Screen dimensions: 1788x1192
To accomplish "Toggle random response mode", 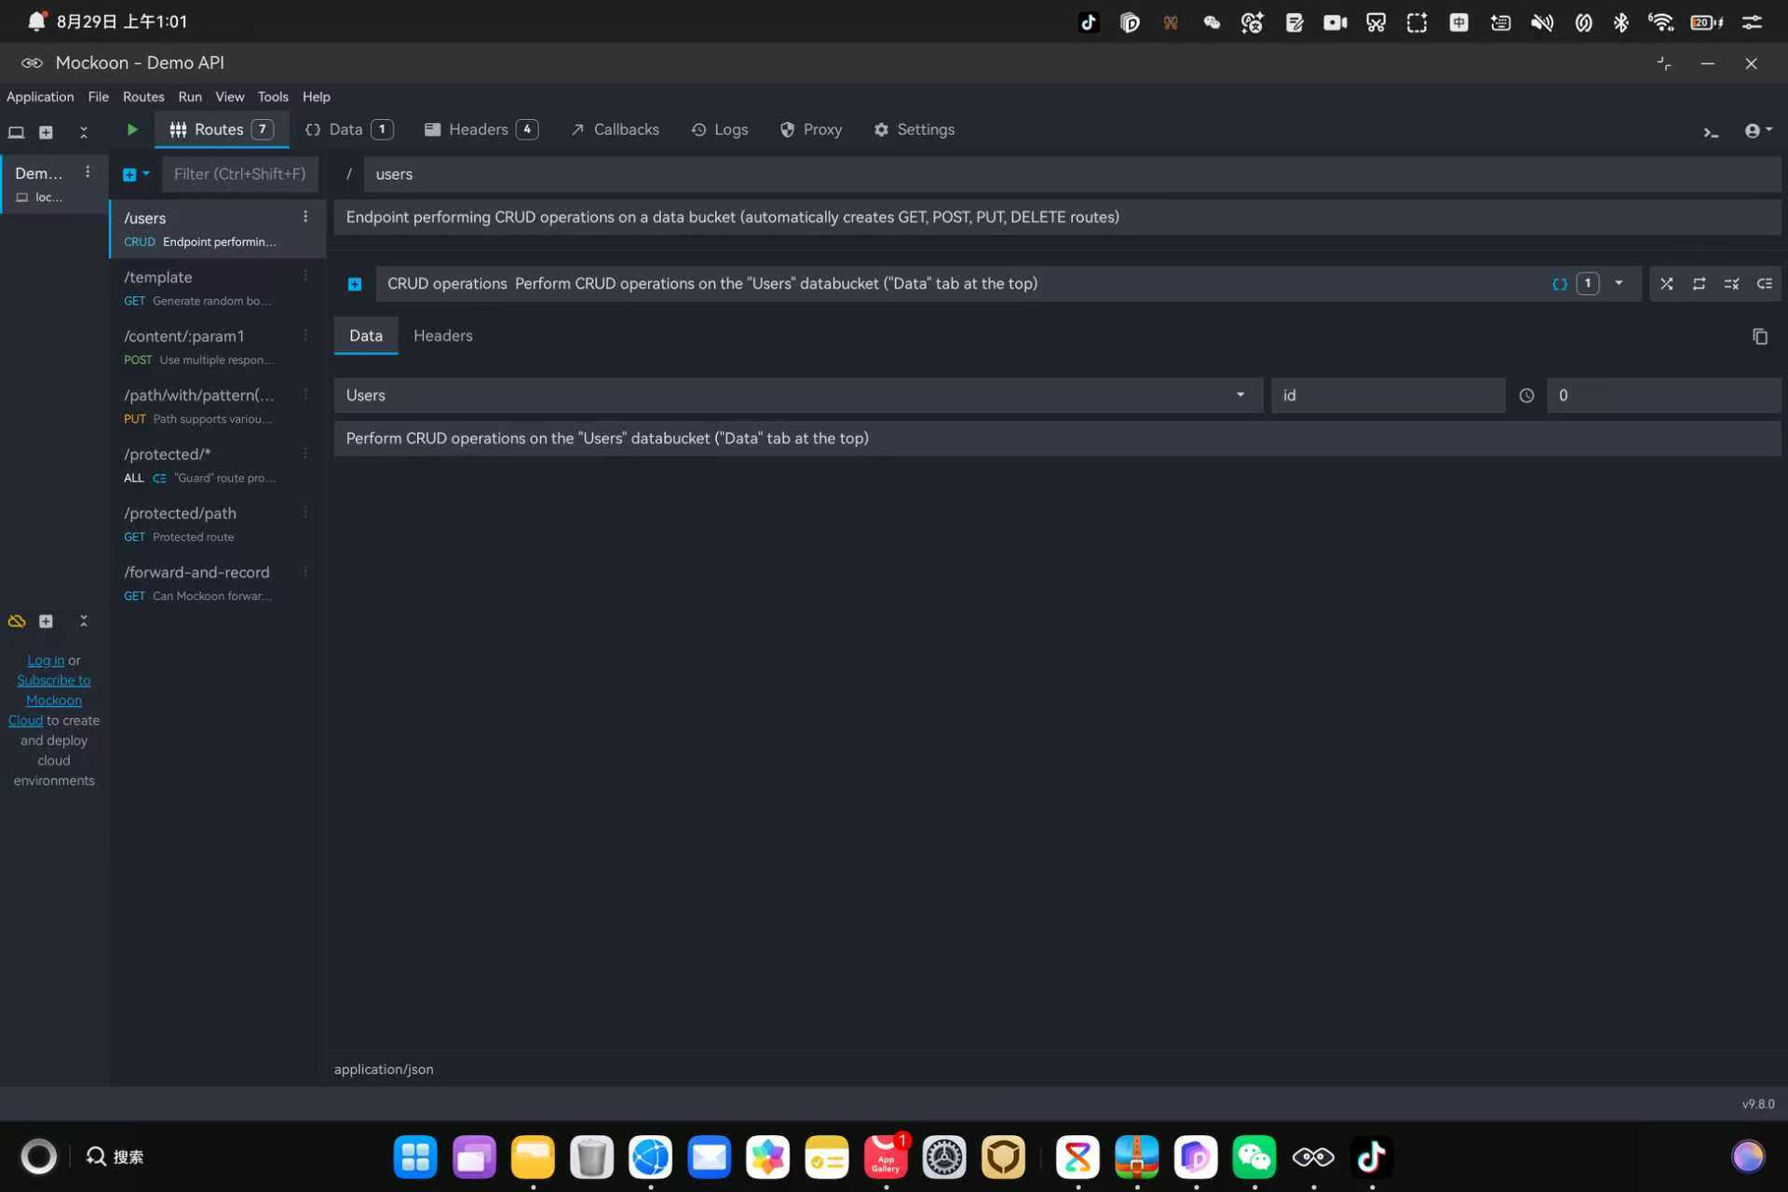I will (1667, 284).
